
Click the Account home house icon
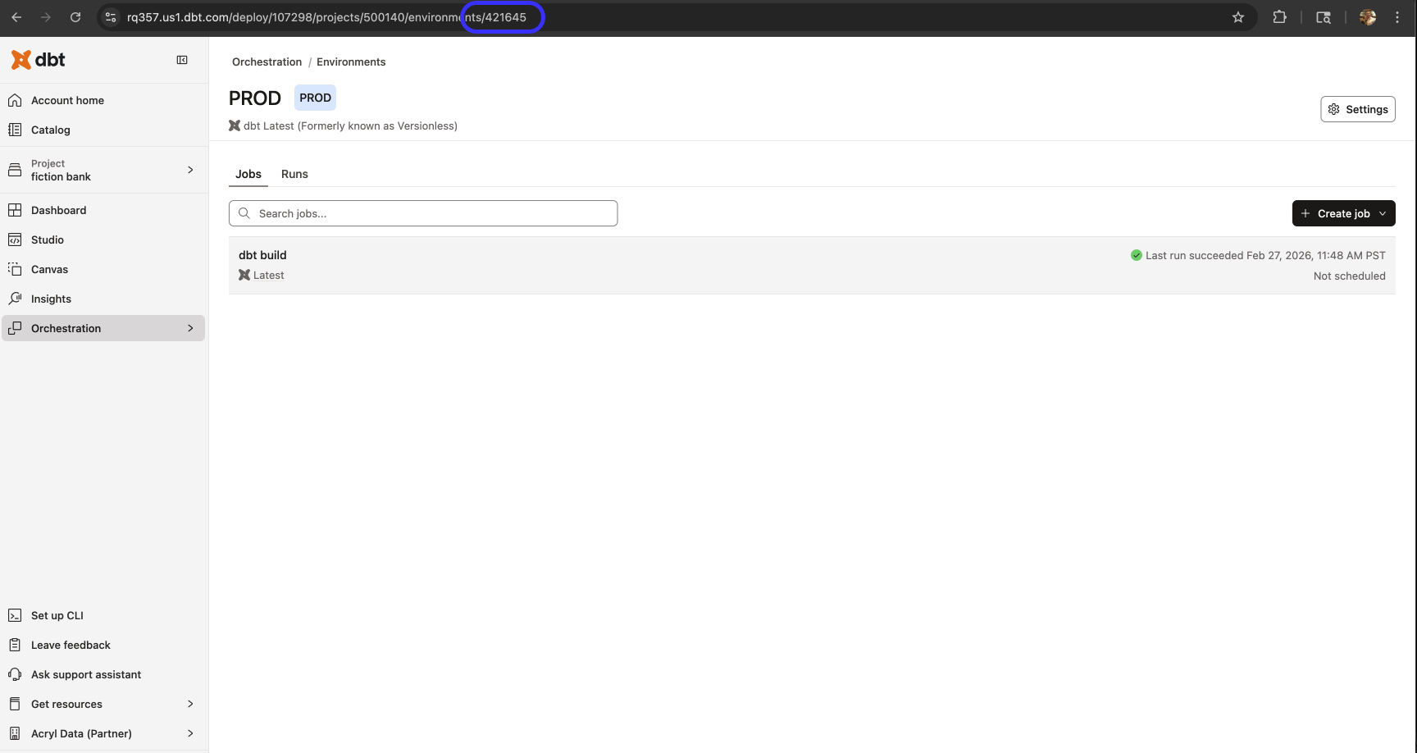pyautogui.click(x=15, y=100)
